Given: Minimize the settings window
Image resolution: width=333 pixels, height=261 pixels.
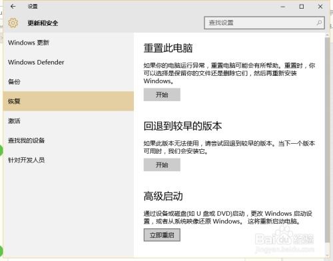Looking at the screenshot, I should (282, 7).
